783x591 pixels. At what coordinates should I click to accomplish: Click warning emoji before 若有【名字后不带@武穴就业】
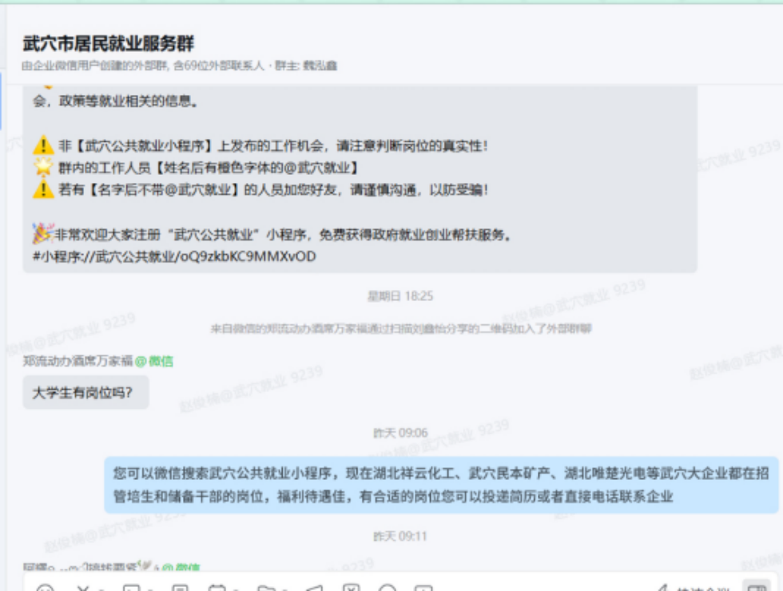point(43,189)
